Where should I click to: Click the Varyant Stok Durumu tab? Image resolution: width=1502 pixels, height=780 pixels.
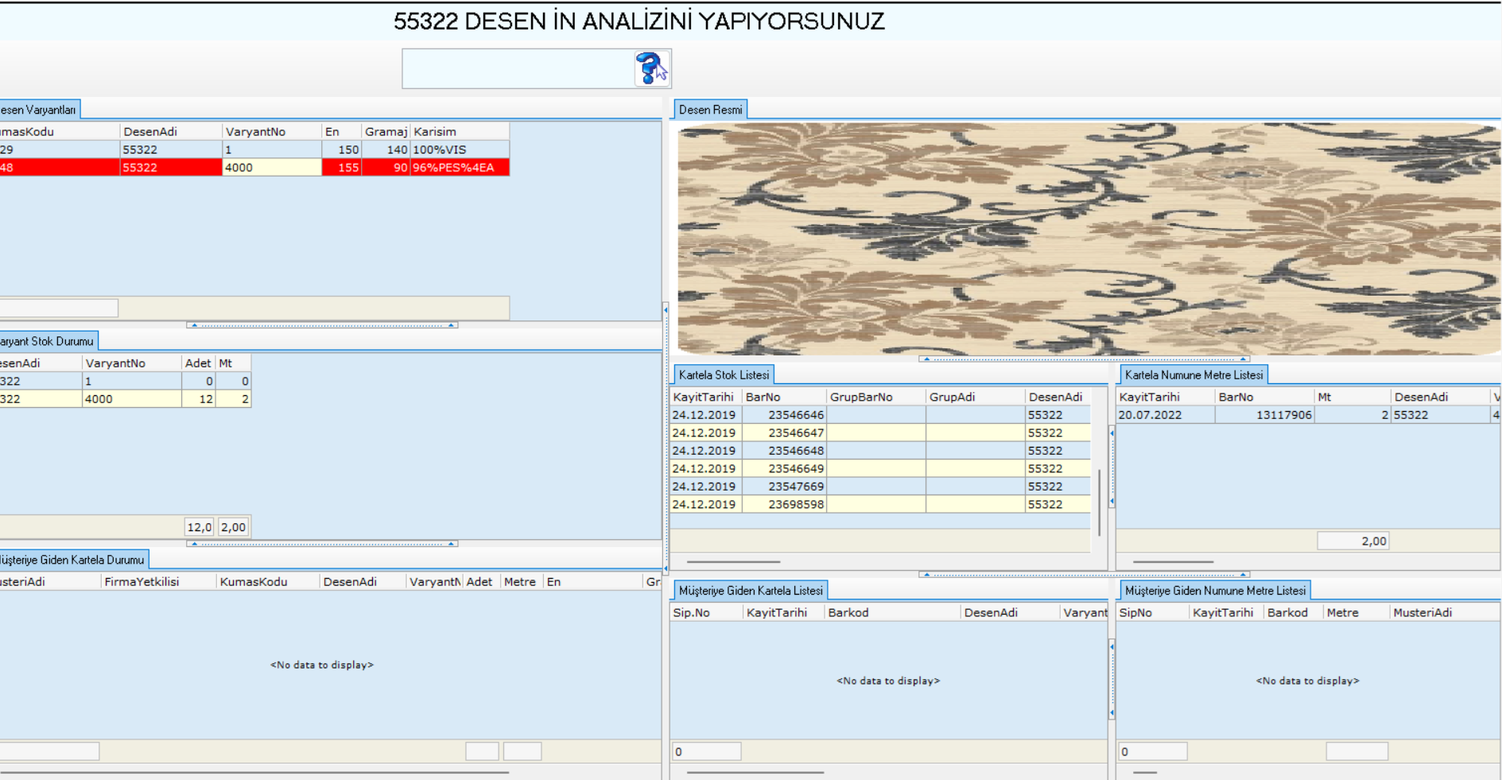(48, 341)
